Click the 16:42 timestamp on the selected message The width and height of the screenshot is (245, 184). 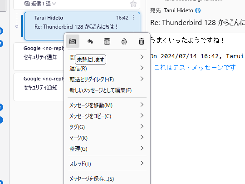coord(122,18)
